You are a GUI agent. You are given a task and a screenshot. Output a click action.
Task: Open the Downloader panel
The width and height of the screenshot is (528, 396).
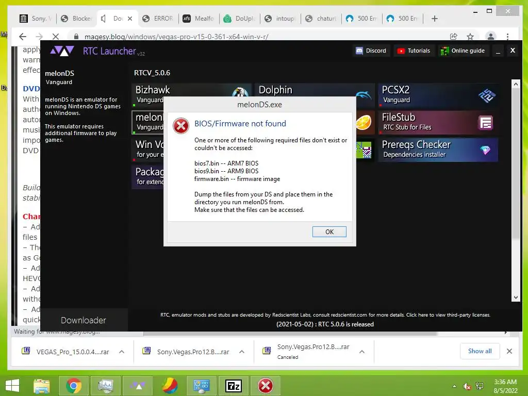(x=84, y=320)
